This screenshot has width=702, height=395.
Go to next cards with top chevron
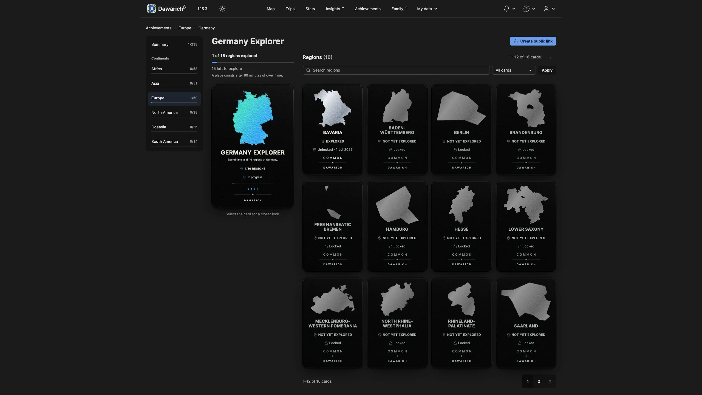[x=550, y=57]
